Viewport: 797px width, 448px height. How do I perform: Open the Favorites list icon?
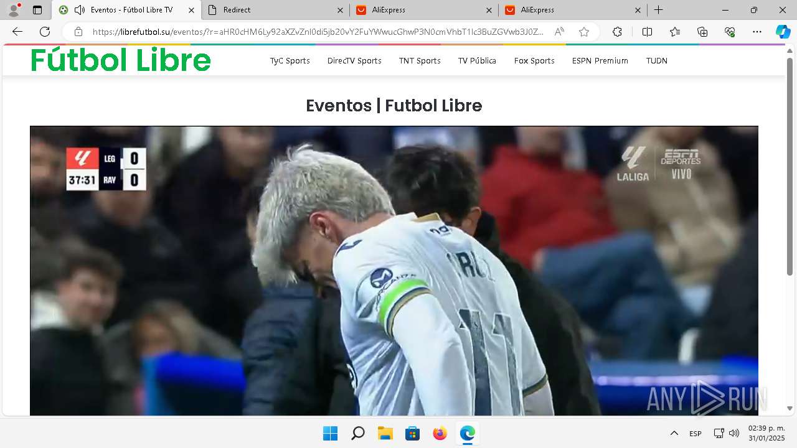(x=675, y=32)
